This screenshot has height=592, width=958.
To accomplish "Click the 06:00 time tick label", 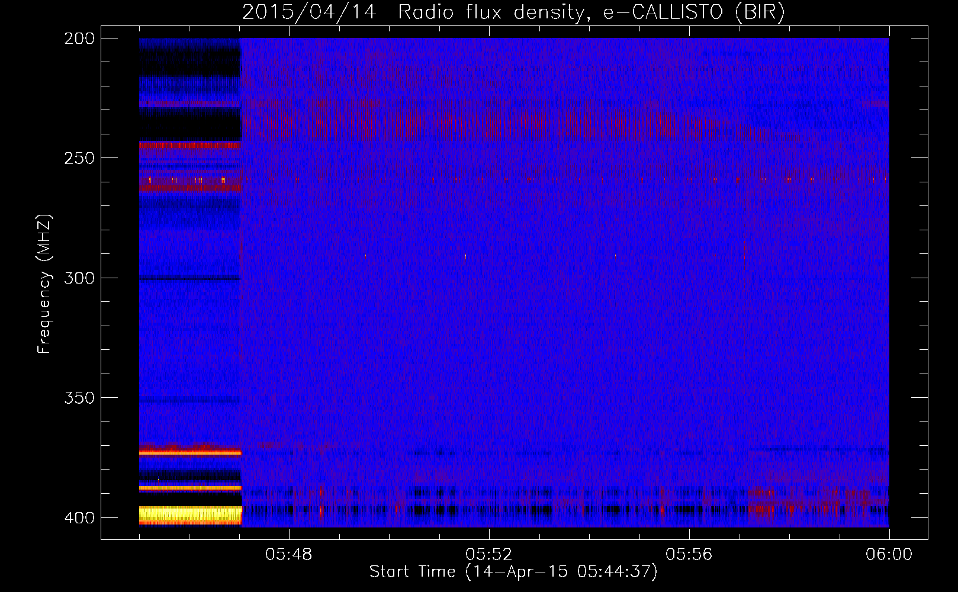I will (889, 555).
